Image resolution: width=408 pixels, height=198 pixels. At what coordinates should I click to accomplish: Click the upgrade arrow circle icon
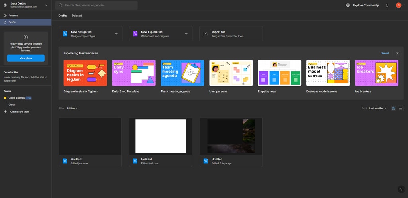tap(25, 37)
